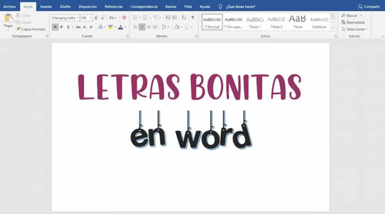Open the Fuente dialog launcher
The image size is (385, 214).
127,36
